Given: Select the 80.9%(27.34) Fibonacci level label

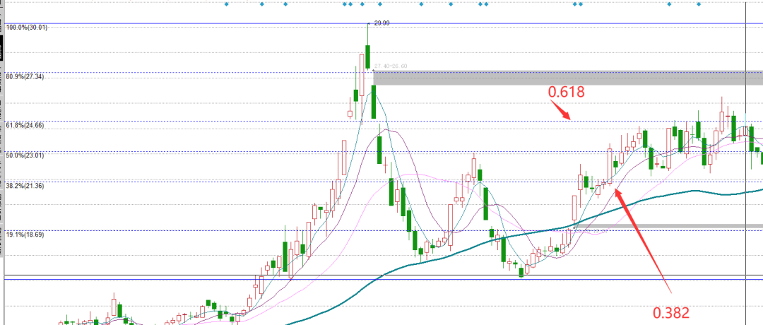Looking at the screenshot, I should pyautogui.click(x=25, y=77).
